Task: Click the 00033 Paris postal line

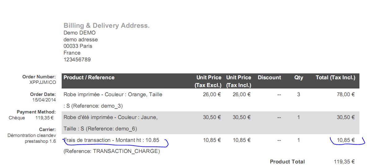Action: pyautogui.click(x=78, y=46)
